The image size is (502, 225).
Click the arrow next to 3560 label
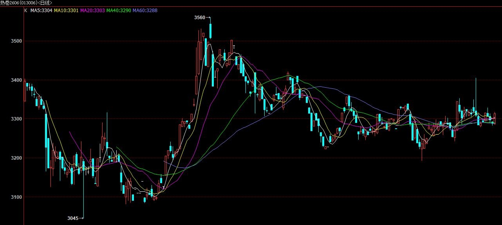click(x=208, y=18)
